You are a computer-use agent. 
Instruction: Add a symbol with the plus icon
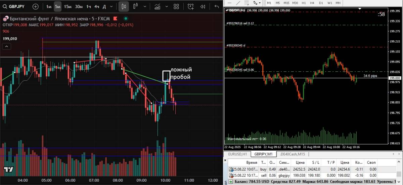click(36, 6)
